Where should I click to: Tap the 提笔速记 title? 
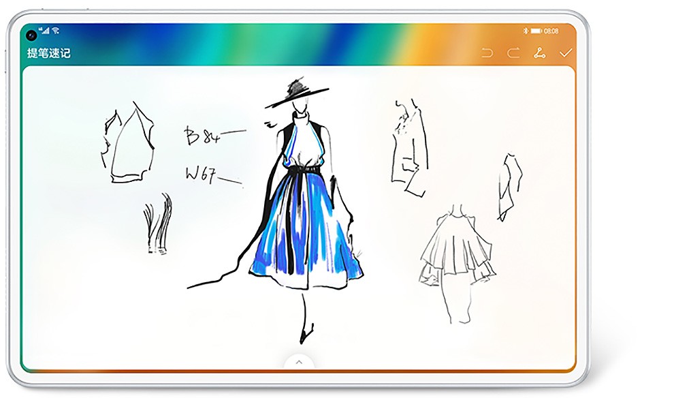point(48,53)
